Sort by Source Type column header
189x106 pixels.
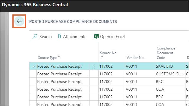pos(49,58)
